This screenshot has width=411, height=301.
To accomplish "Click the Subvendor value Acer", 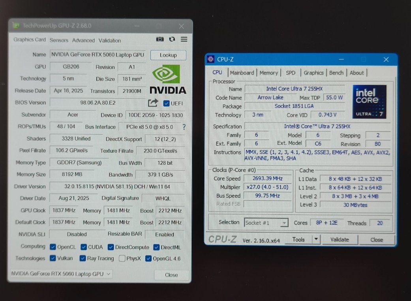I will pos(73,115).
